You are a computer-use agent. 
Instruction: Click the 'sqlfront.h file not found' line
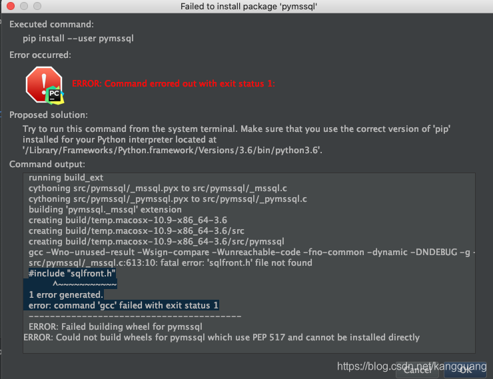[x=171, y=262]
